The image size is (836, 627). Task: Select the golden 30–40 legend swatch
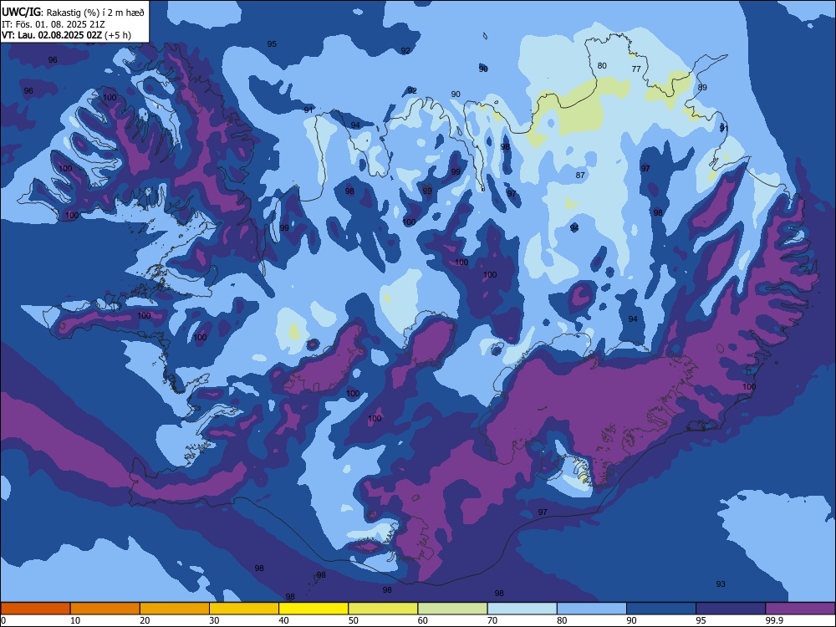click(244, 609)
